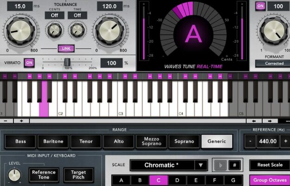This screenshot has height=186, width=290.
Task: Click the vibrato amount slider handle
Action: pos(67,62)
